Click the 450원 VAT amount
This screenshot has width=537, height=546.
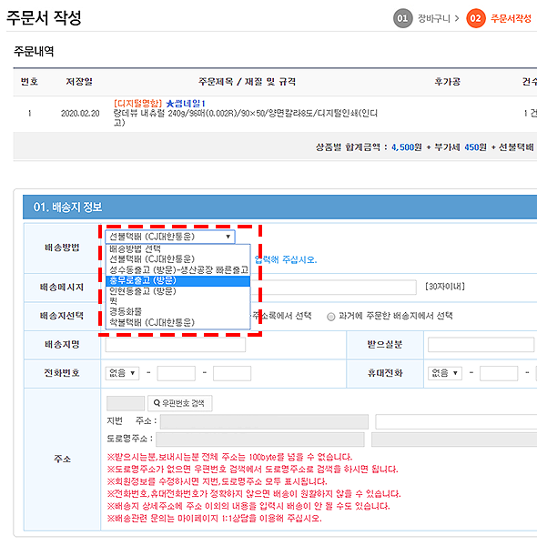point(475,147)
